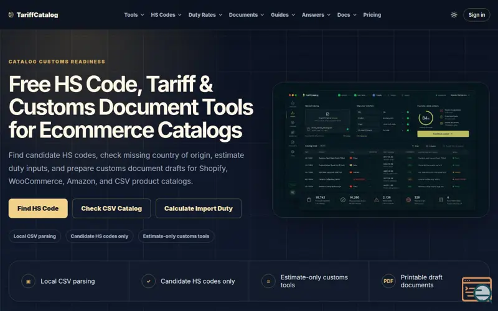The image size is (498, 311).
Task: Expand the Answers menu
Action: pos(316,15)
